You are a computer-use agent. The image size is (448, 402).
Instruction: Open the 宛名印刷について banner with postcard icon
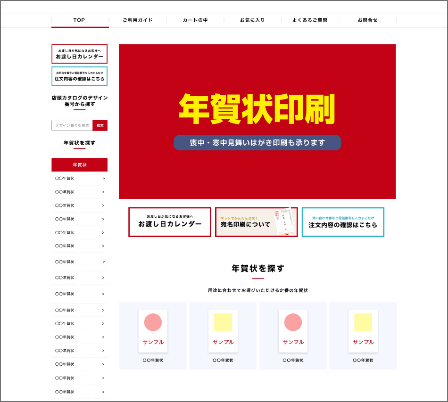(x=256, y=222)
